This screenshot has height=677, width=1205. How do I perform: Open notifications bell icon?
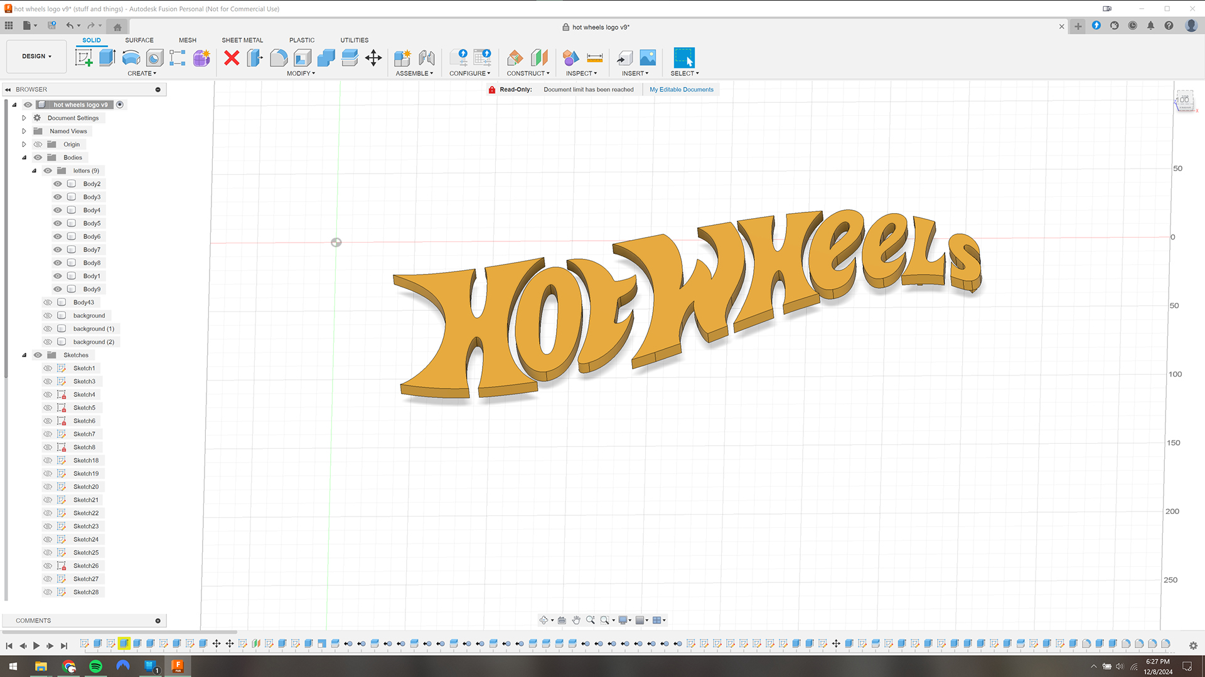(1150, 26)
